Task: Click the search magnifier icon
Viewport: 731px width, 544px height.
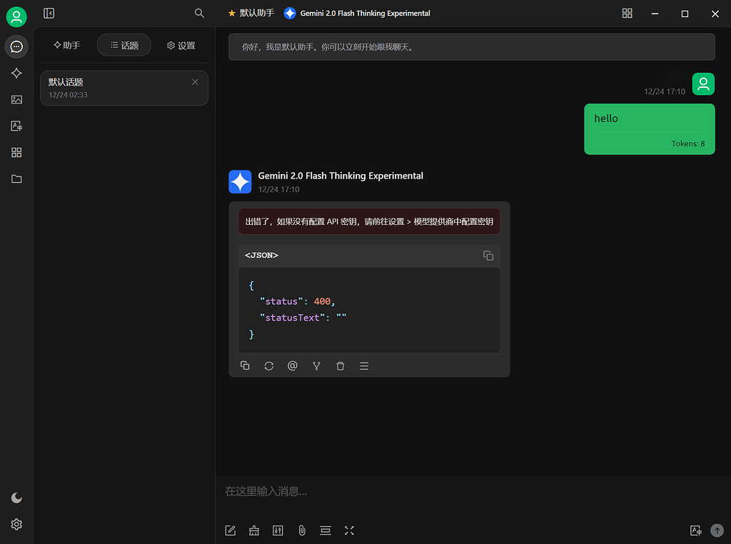Action: click(199, 13)
